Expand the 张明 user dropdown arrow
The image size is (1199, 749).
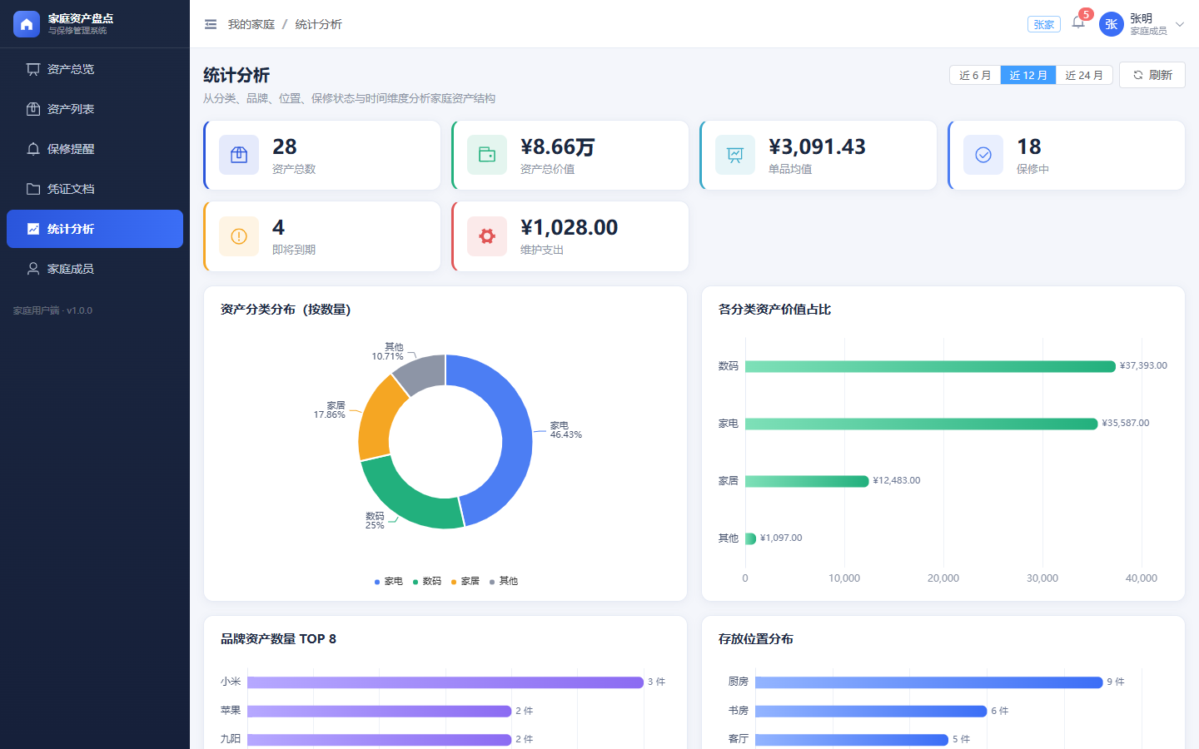1180,24
